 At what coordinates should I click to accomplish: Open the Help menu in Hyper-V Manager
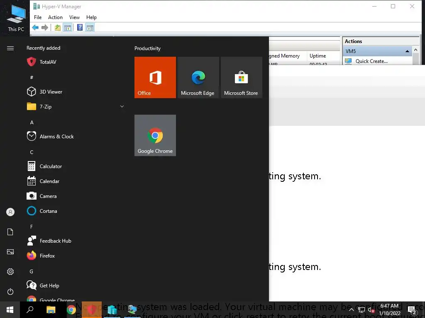click(x=91, y=17)
